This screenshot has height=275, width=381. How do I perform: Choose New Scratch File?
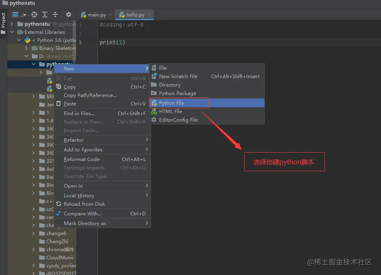click(207, 77)
